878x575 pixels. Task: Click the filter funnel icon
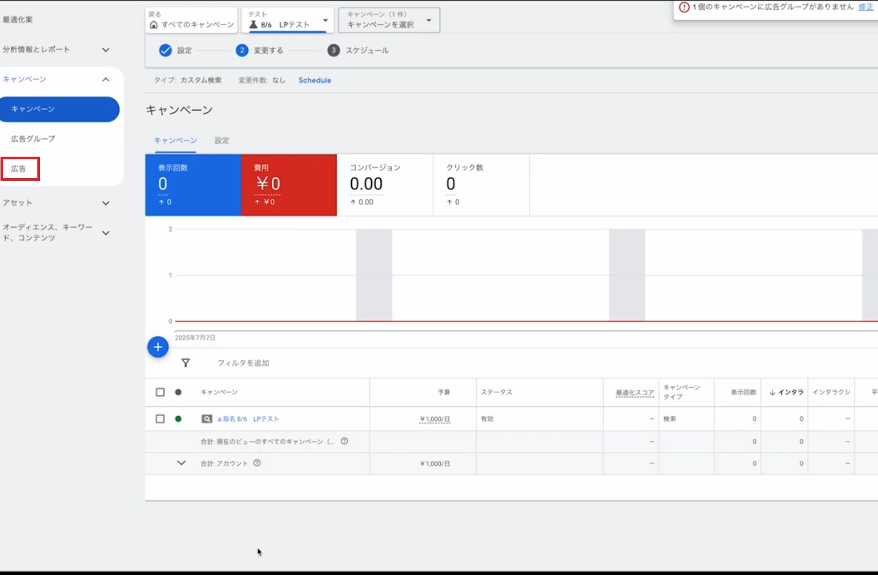coord(186,363)
